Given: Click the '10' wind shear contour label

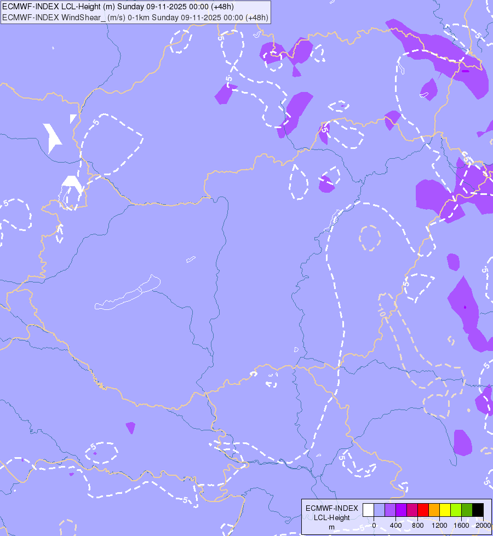Looking at the screenshot, I should pos(381,312).
